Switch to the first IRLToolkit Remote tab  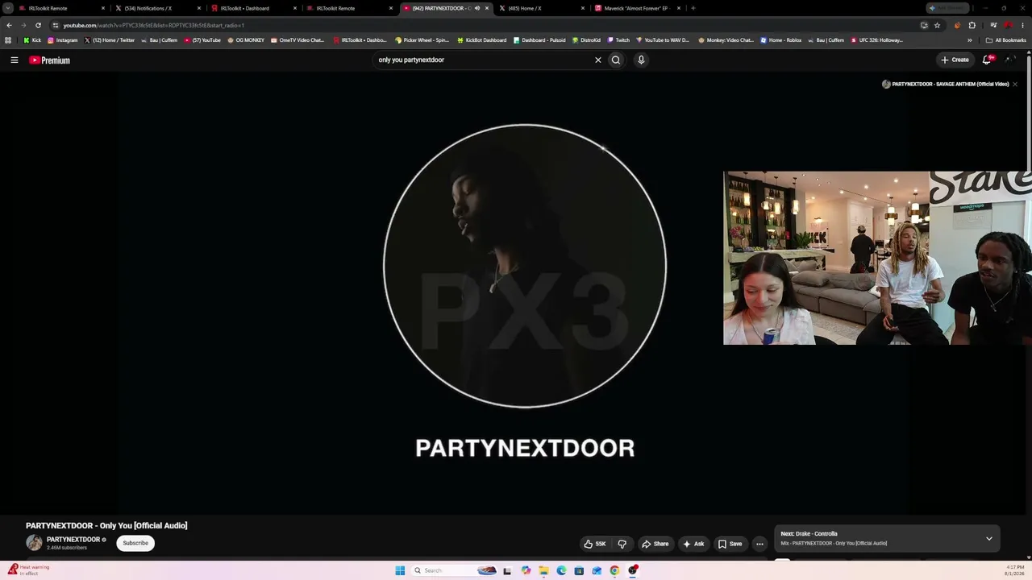[x=63, y=8]
